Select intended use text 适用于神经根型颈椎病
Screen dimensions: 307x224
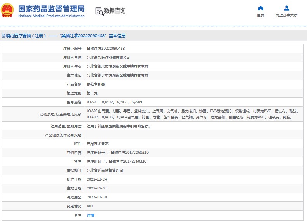tap(119, 126)
